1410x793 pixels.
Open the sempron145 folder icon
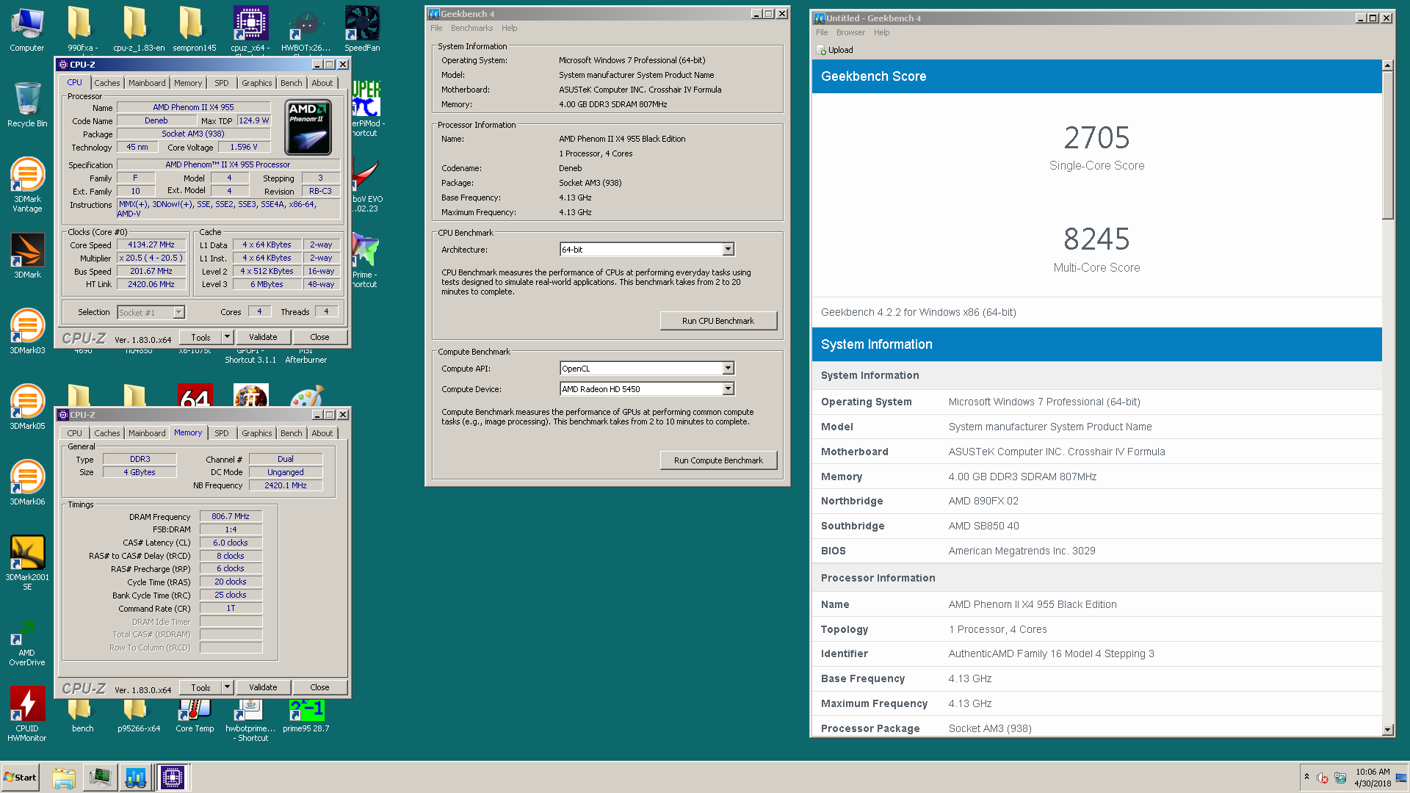coord(194,29)
